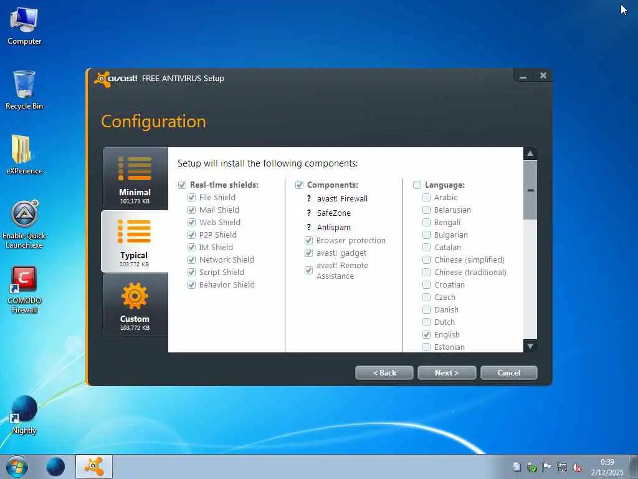Close the avast setup window

click(543, 75)
